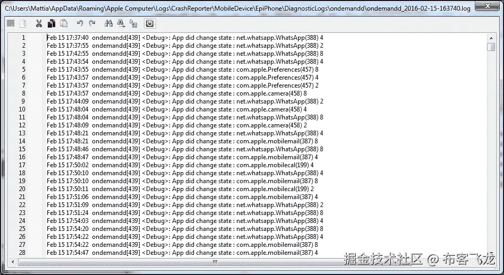
Task: Click the 17:51:06 mobilemail log line
Action: pos(182,196)
